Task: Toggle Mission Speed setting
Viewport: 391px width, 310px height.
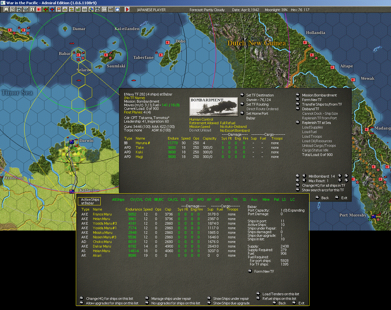Action: pyautogui.click(x=199, y=127)
